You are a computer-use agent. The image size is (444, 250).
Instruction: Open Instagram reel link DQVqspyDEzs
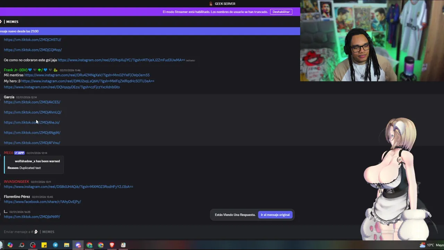(62, 87)
